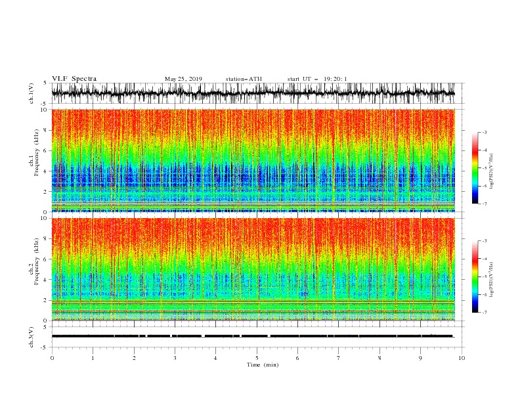Screen dimensions: 520x402
Task: Click the 'station=ATH' label
Action: (244, 79)
